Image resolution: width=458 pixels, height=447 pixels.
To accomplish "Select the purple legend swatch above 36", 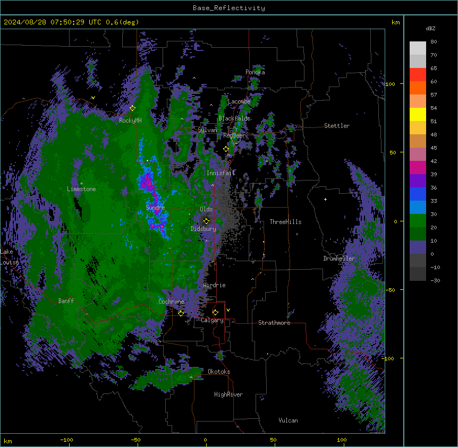I will tap(418, 180).
